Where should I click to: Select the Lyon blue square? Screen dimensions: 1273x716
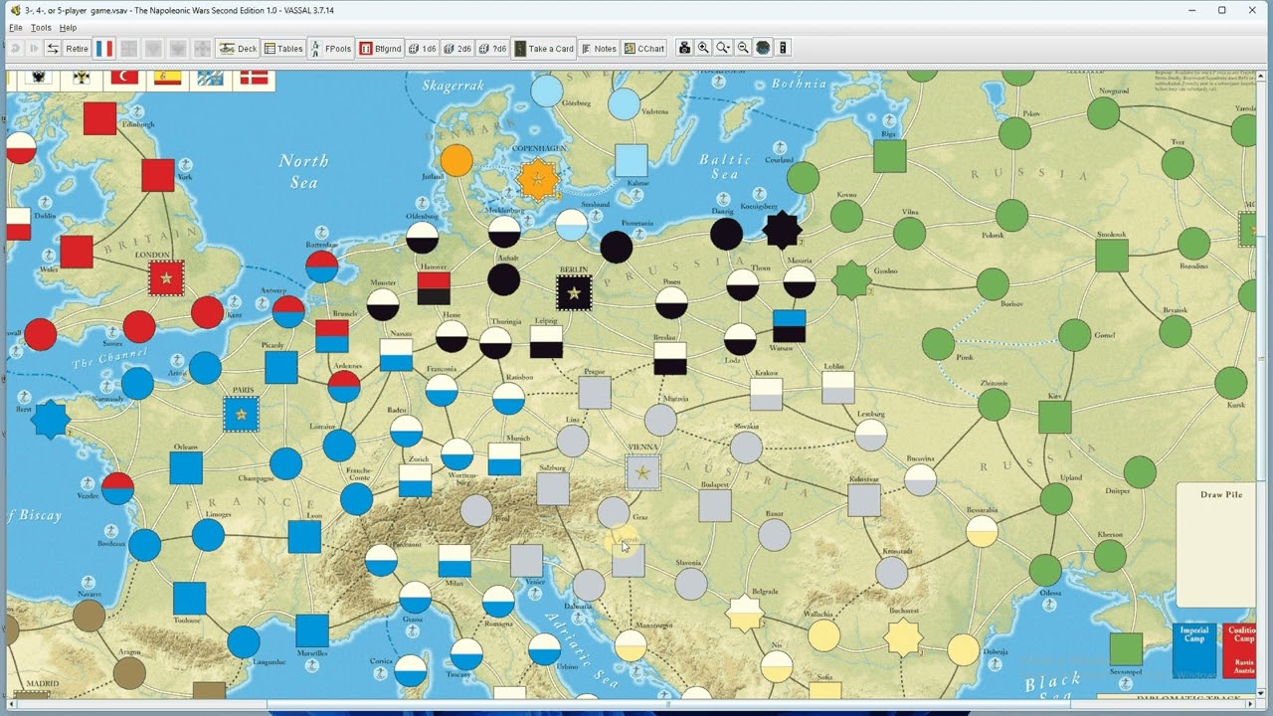[x=304, y=537]
